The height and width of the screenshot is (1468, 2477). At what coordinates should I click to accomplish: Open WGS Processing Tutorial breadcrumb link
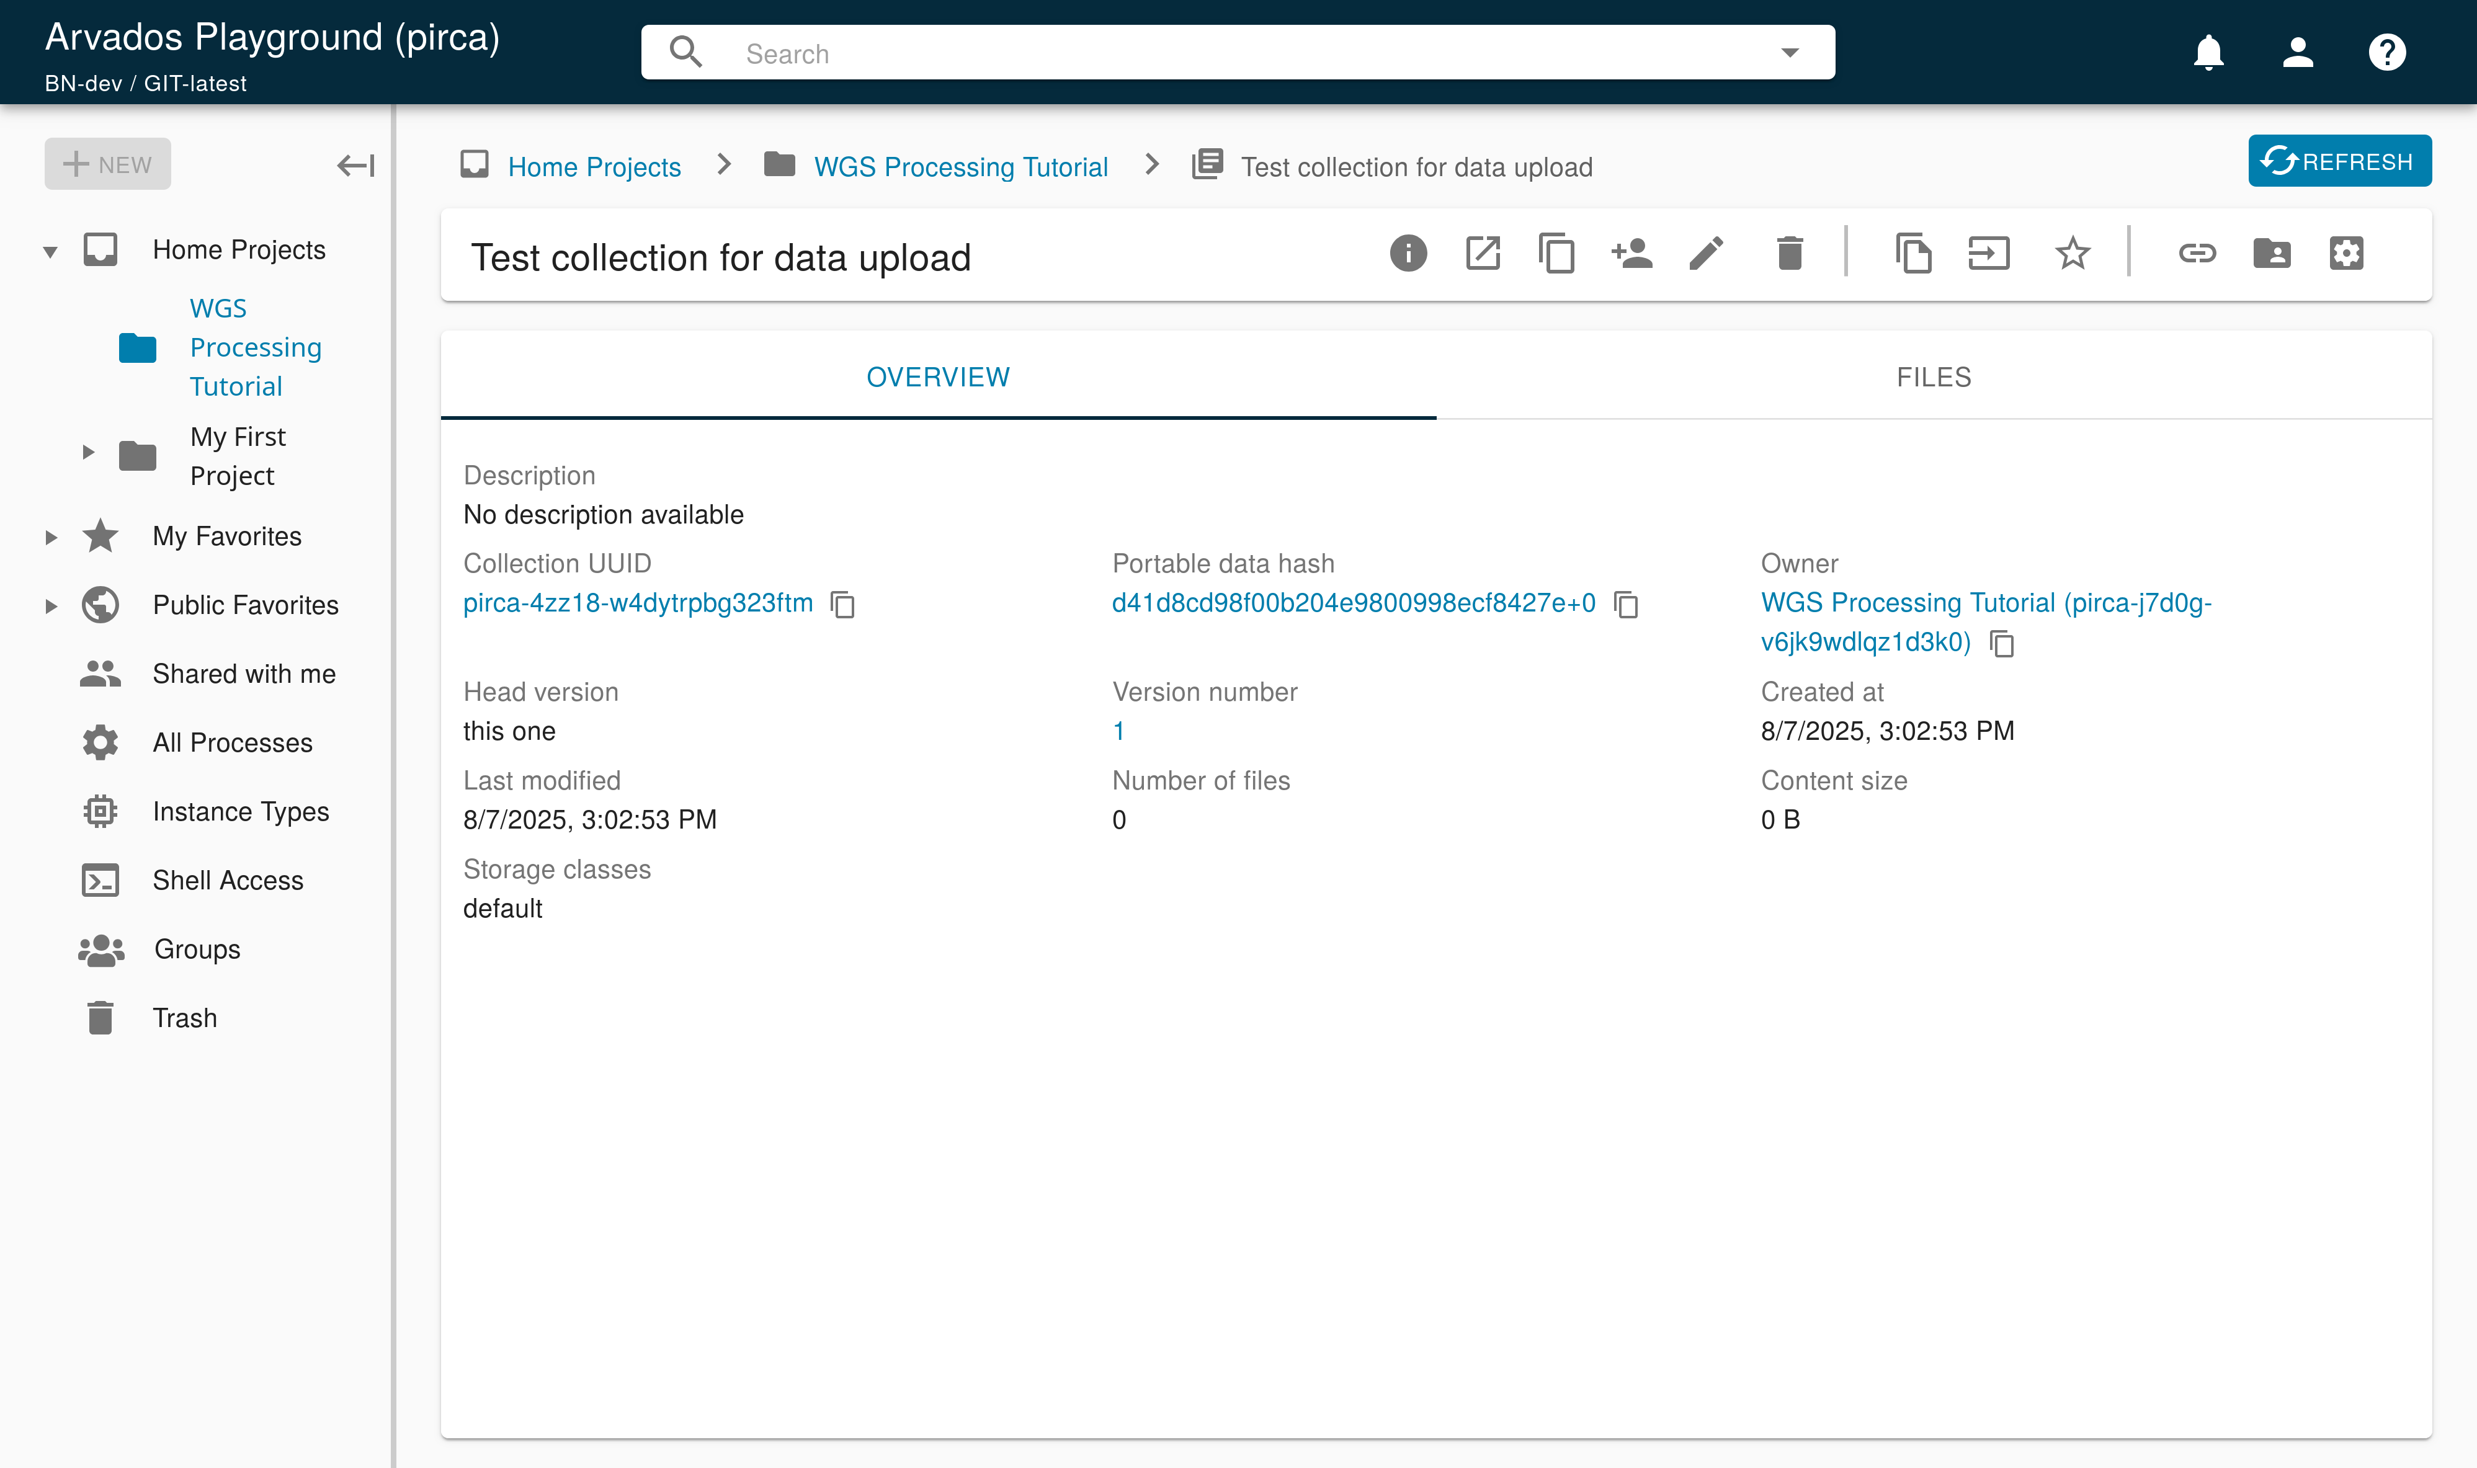(x=960, y=167)
